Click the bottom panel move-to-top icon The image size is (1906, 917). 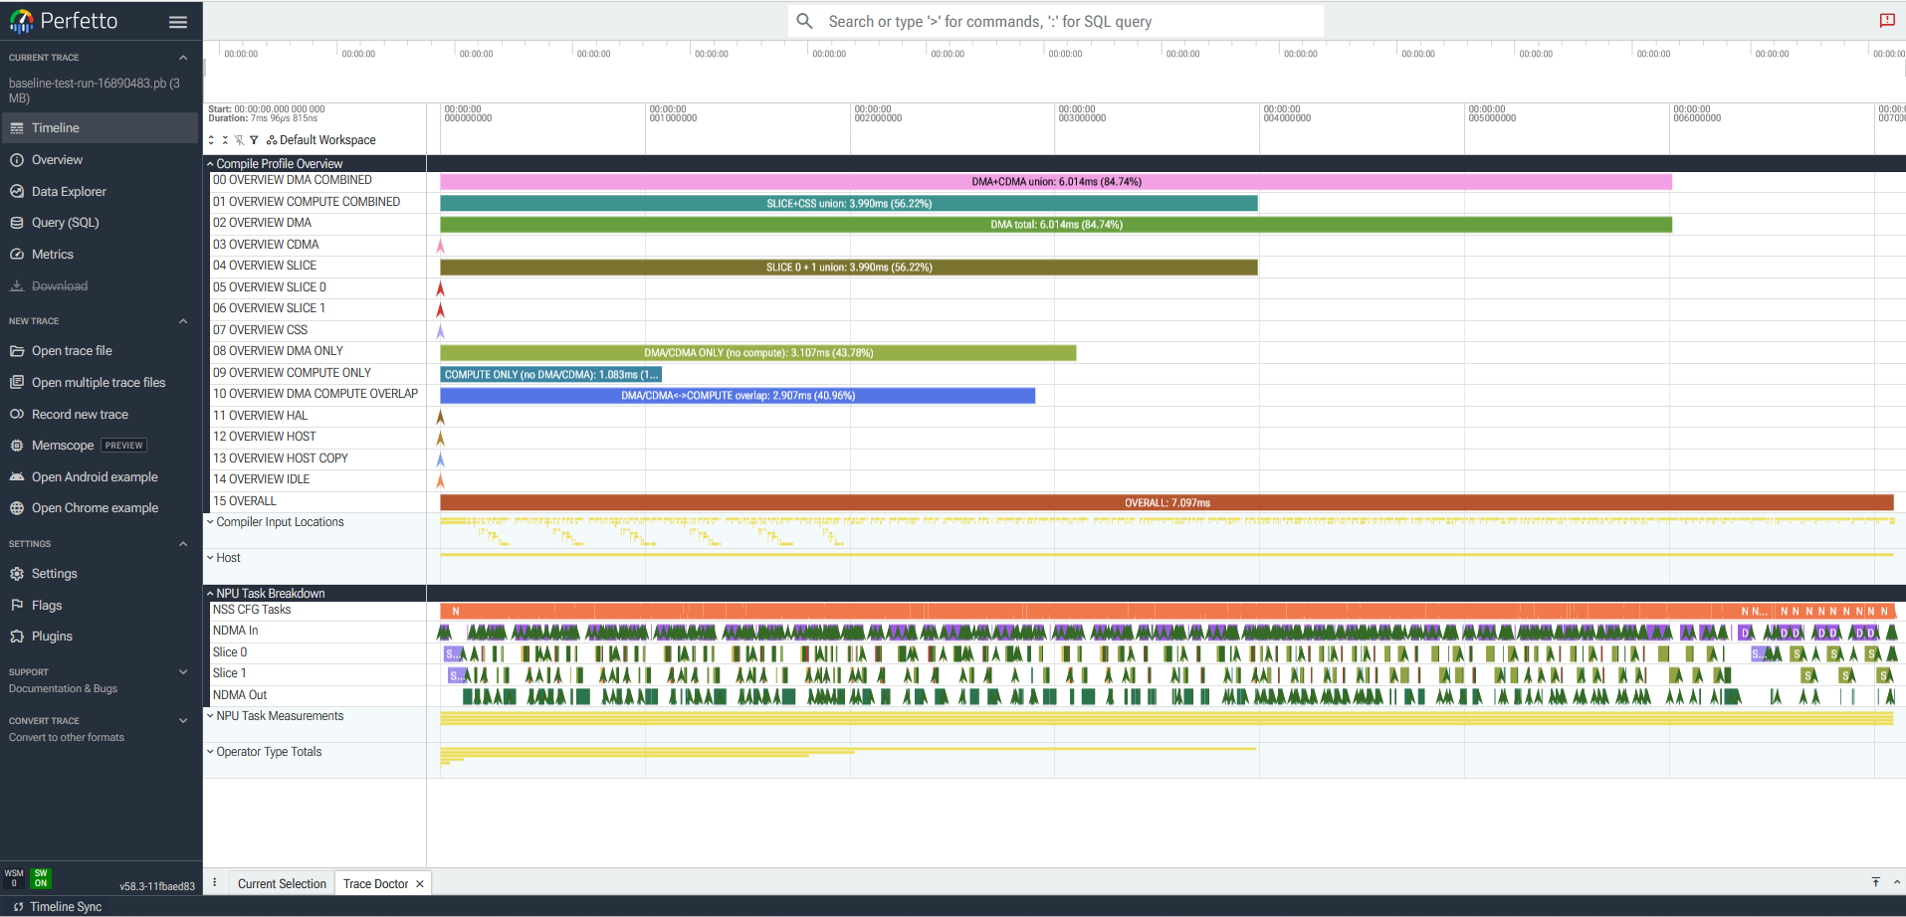pos(1876,883)
